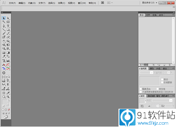Select the Eyedropper tool
176x127 pixels.
4,56
